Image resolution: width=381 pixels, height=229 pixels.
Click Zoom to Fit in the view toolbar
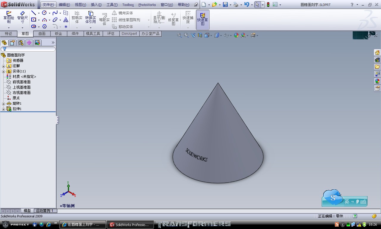coord(179,35)
